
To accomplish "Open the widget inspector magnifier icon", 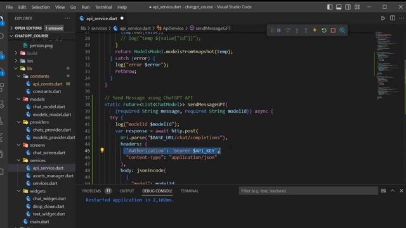I will pos(342,30).
